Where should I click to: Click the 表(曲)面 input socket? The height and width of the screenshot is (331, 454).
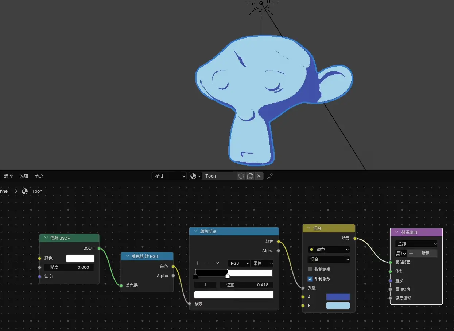pyautogui.click(x=391, y=262)
